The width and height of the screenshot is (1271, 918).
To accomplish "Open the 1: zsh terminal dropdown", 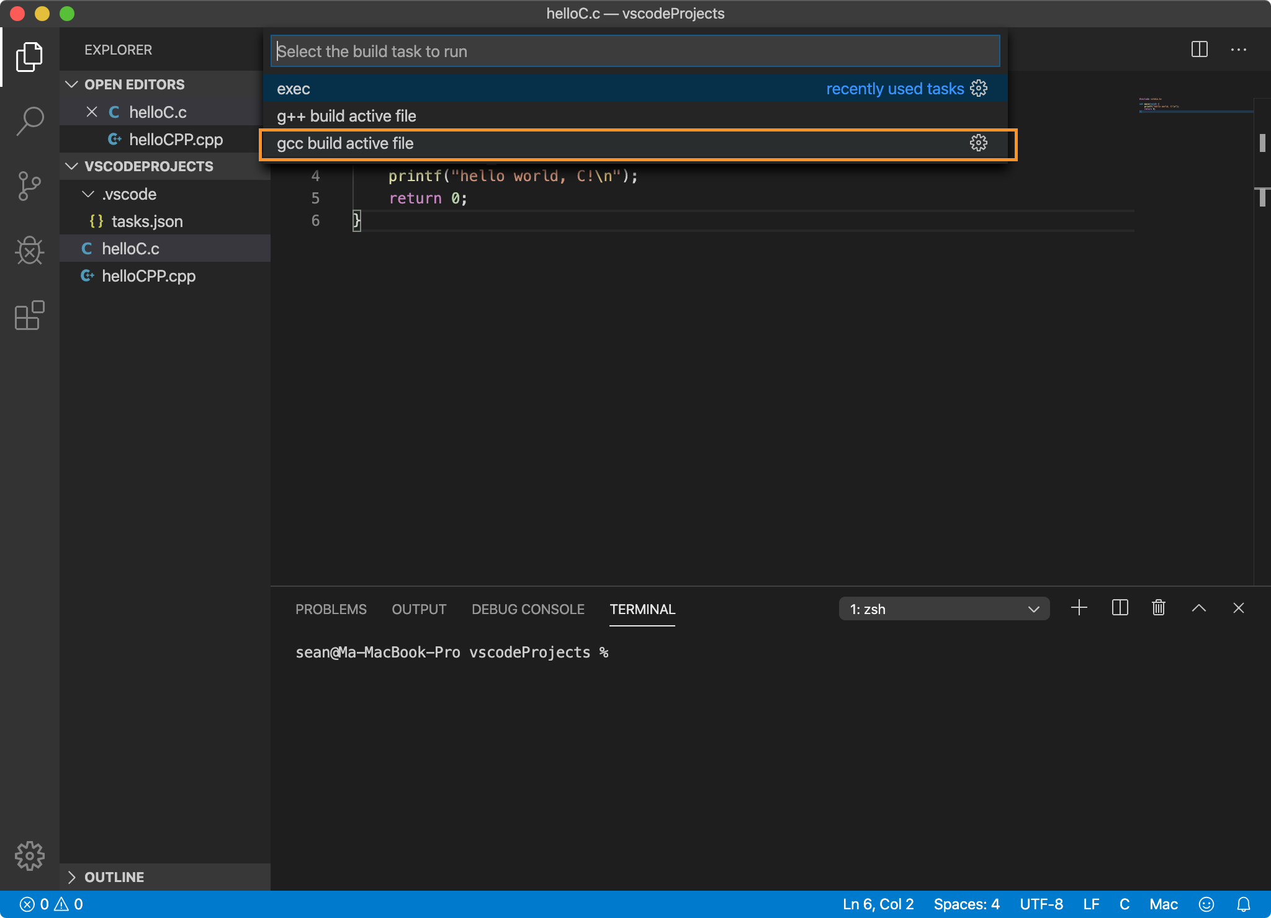I will (x=943, y=609).
